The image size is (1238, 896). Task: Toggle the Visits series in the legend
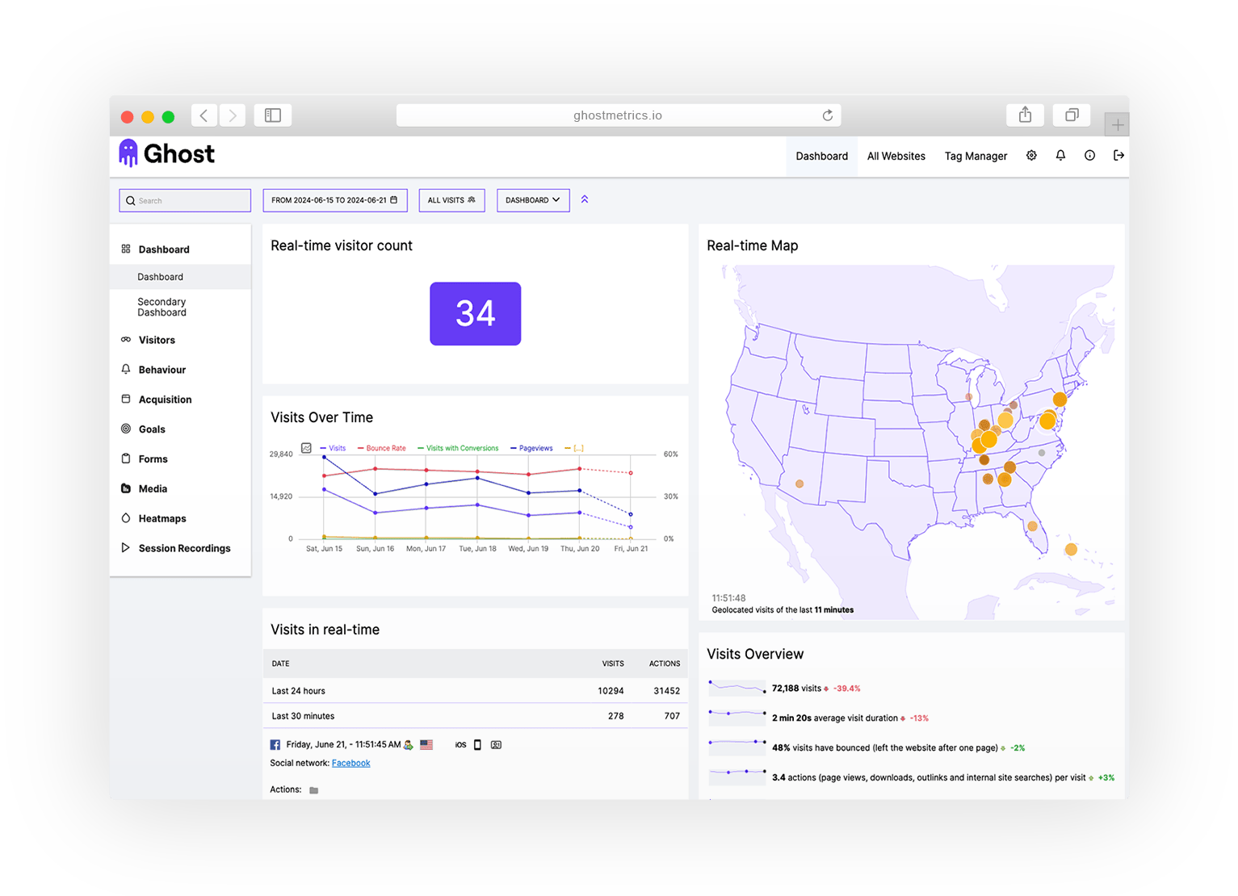[332, 447]
